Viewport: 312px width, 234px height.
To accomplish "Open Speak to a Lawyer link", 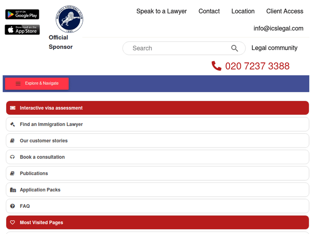I will pyautogui.click(x=161, y=11).
